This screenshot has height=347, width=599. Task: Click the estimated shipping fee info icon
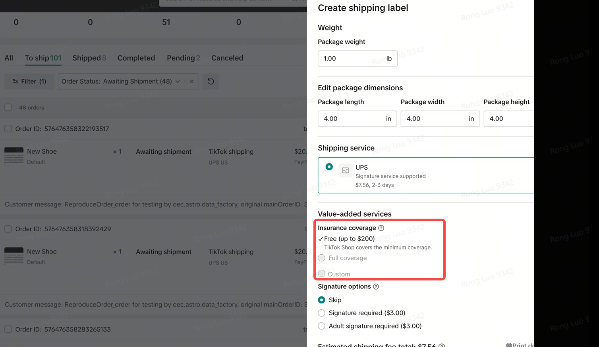tap(441, 345)
